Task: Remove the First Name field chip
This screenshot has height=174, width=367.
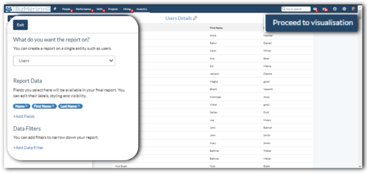Action: pyautogui.click(x=53, y=106)
